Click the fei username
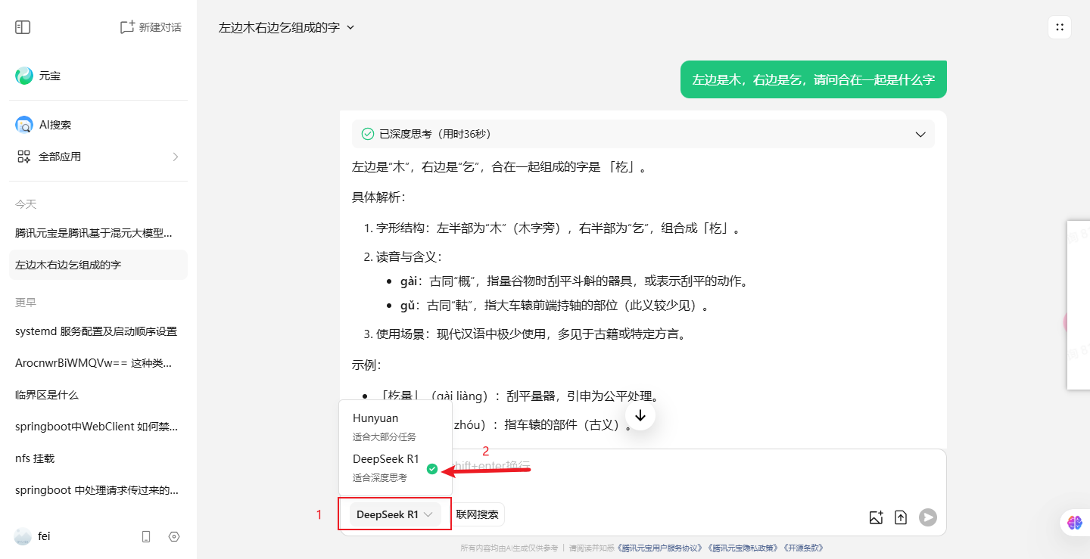1090x559 pixels. (x=44, y=536)
